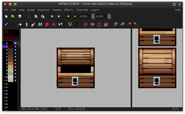Open the Effects menu
The height and width of the screenshot is (114, 185).
69,10
